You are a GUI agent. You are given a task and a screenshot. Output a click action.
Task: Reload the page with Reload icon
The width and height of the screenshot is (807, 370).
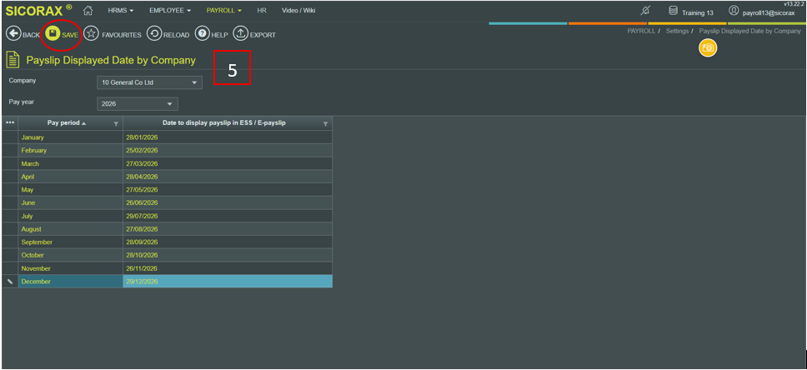(x=154, y=34)
